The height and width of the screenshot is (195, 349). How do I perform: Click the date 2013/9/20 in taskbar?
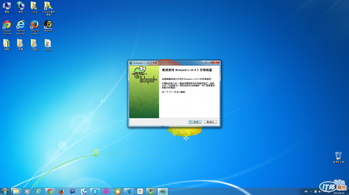click(339, 193)
